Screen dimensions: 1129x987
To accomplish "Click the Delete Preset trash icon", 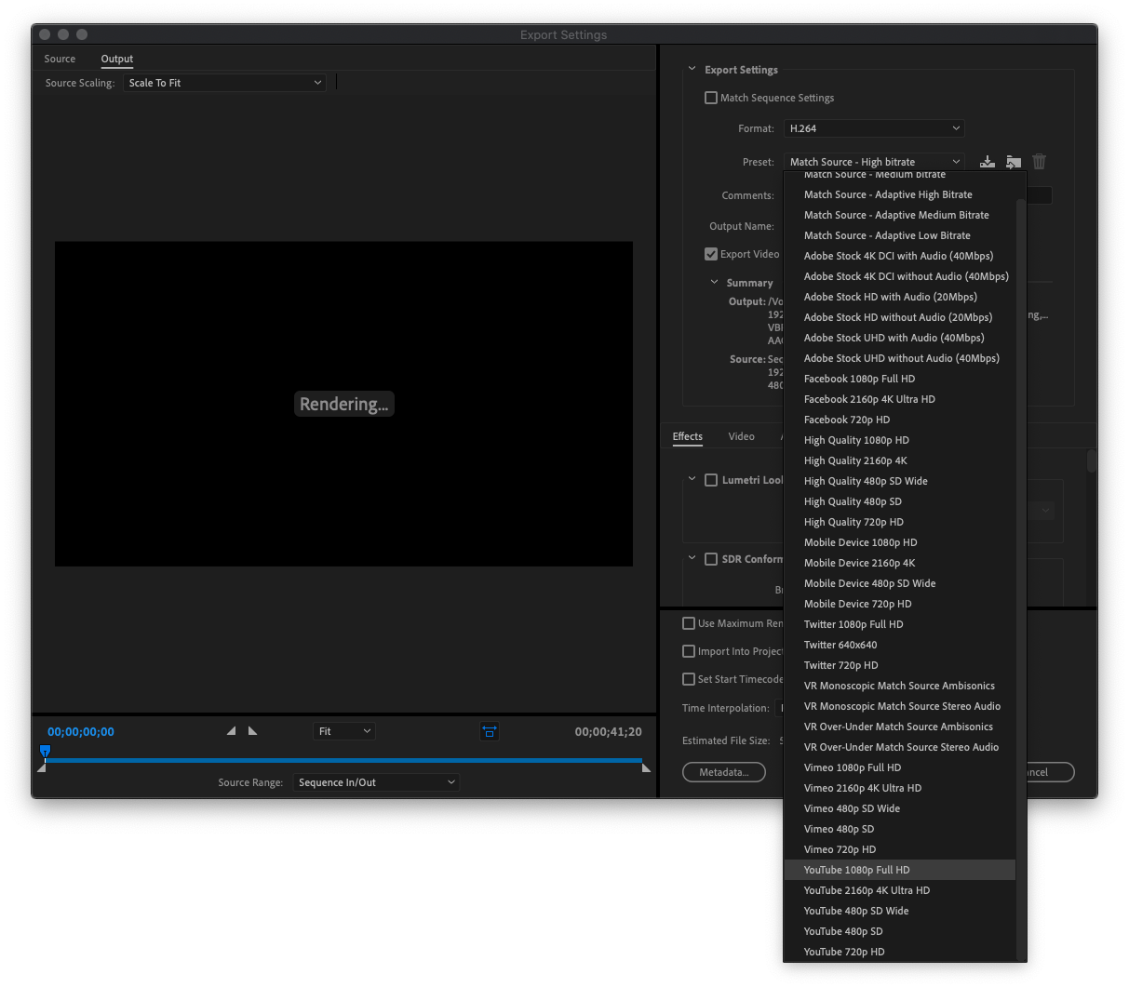I will click(1040, 162).
